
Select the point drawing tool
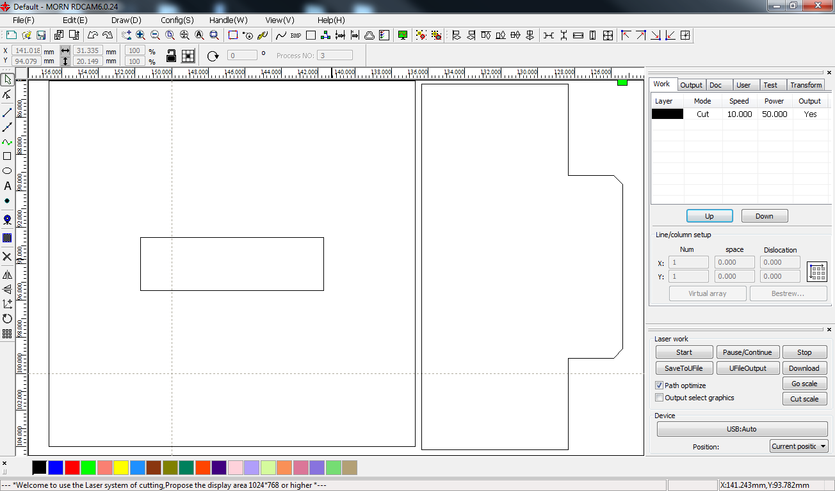click(7, 201)
